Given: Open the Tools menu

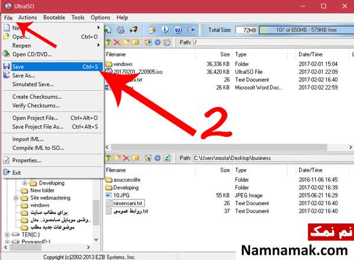Looking at the screenshot, I should (x=78, y=17).
